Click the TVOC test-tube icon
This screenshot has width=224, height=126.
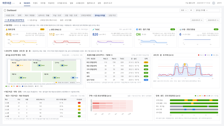94,29
